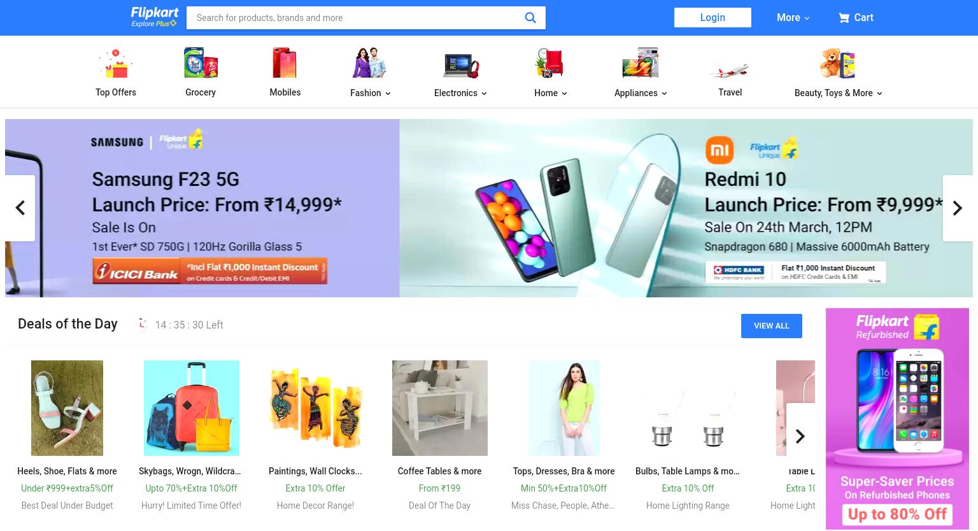Click the VIEW ALL deals button

(771, 326)
